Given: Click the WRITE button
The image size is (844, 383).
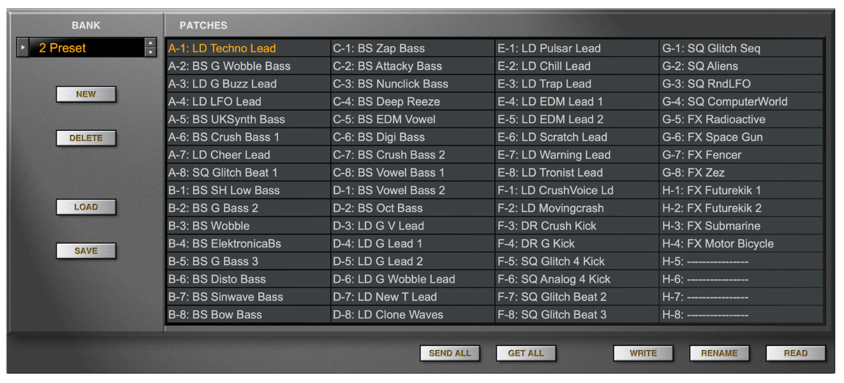Looking at the screenshot, I should 643,353.
